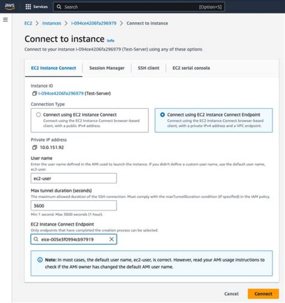This screenshot has height=303, width=285.
Task: Select Connect using EC2 Instance Connect Endpoint
Action: (162, 115)
